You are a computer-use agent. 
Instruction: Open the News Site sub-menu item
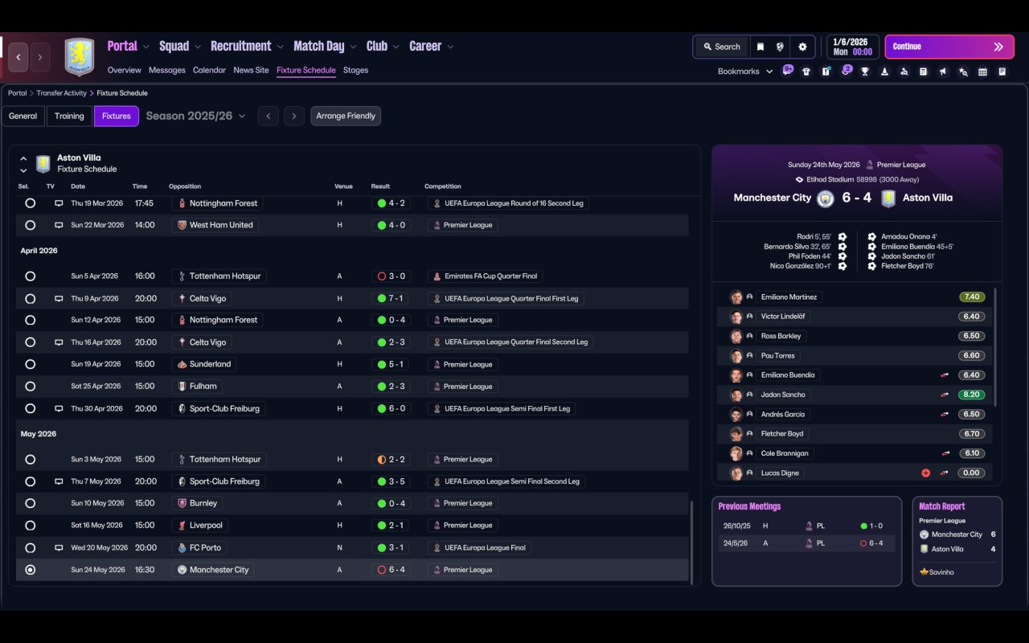[251, 70]
